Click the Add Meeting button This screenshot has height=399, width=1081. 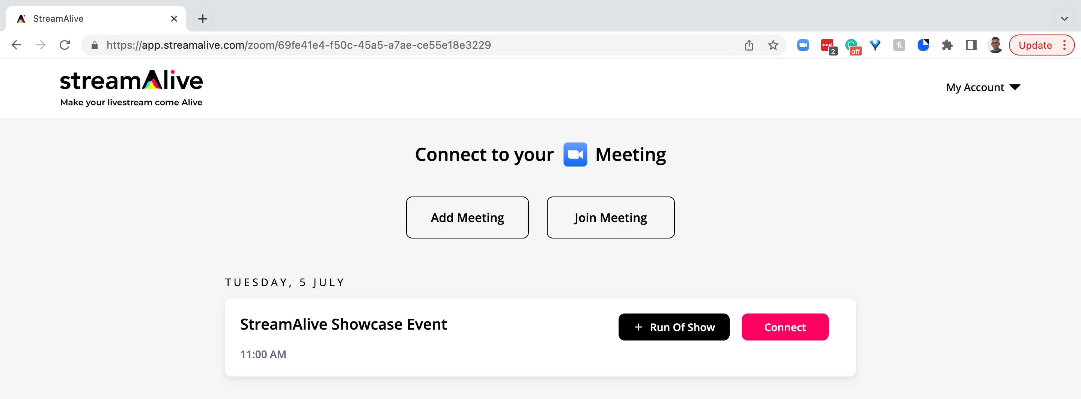point(467,217)
